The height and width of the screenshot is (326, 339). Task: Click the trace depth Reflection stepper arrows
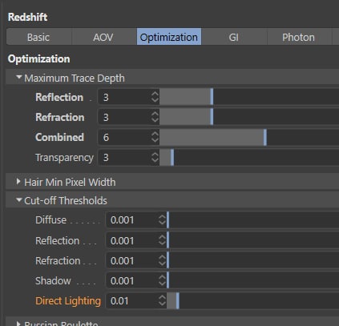click(x=155, y=97)
